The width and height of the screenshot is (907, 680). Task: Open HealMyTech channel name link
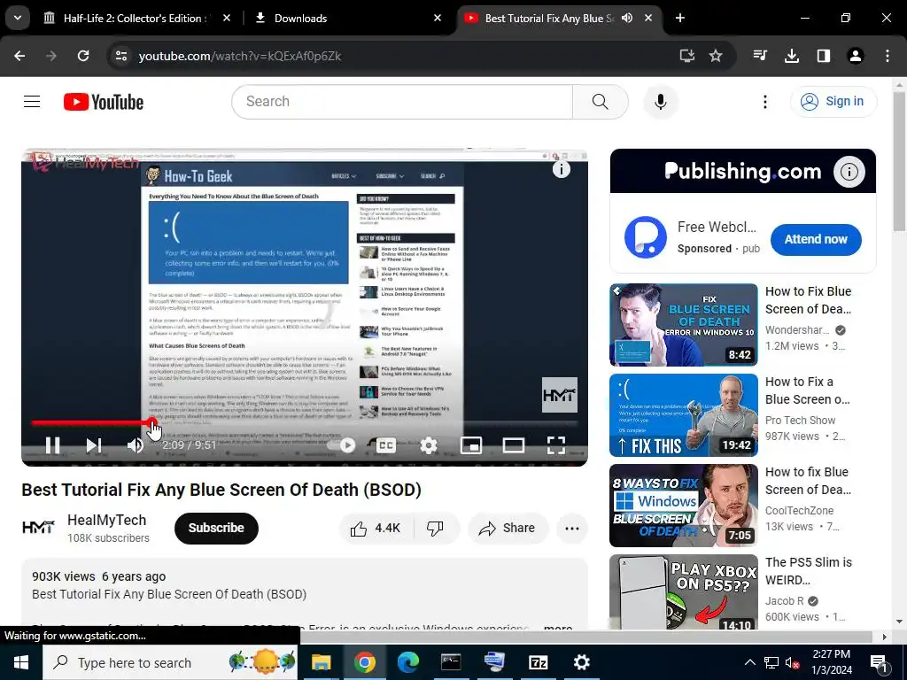[x=107, y=520]
